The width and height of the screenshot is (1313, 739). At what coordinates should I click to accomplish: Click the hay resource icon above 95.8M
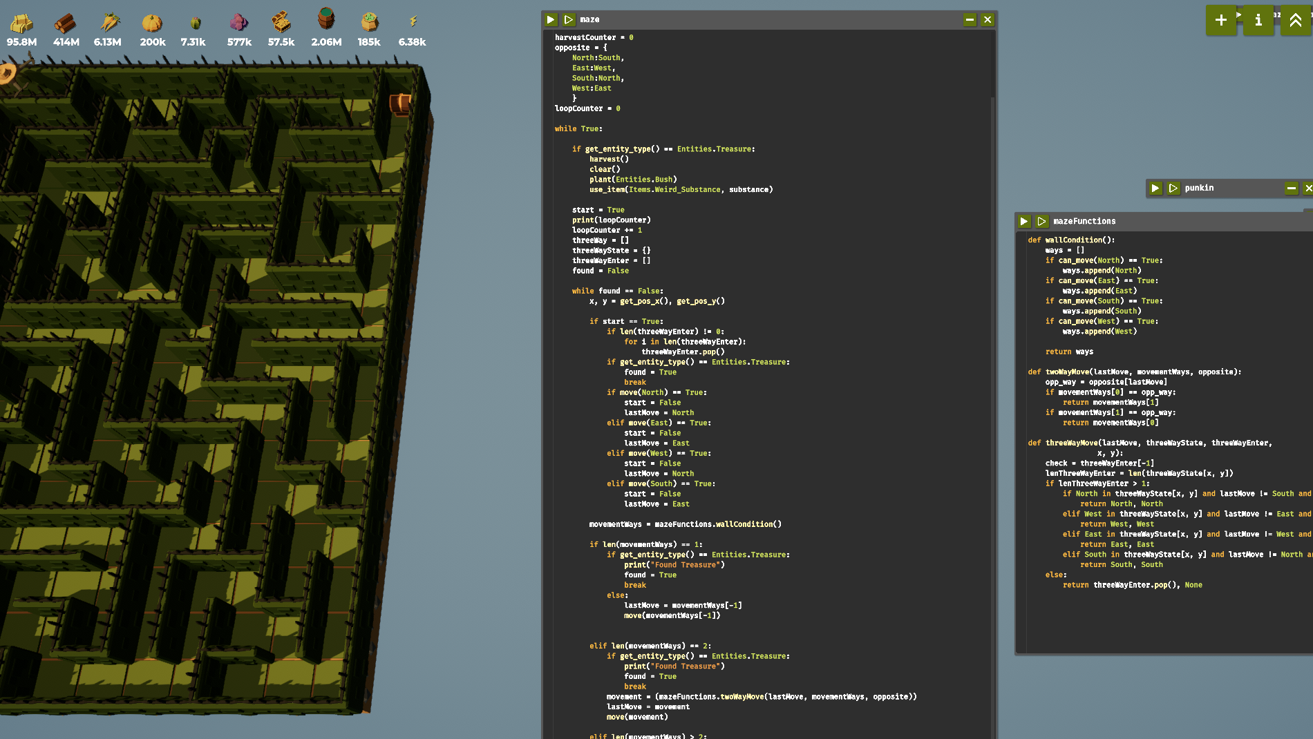point(21,23)
